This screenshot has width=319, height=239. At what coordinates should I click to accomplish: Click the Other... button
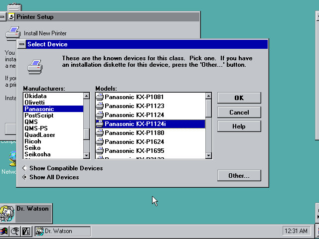point(239,176)
